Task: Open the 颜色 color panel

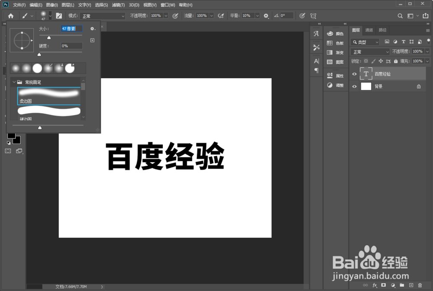Action: click(x=336, y=34)
